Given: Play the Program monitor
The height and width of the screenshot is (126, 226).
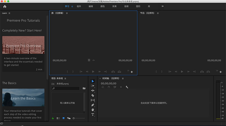Looking at the screenshot, I should coord(182,71).
